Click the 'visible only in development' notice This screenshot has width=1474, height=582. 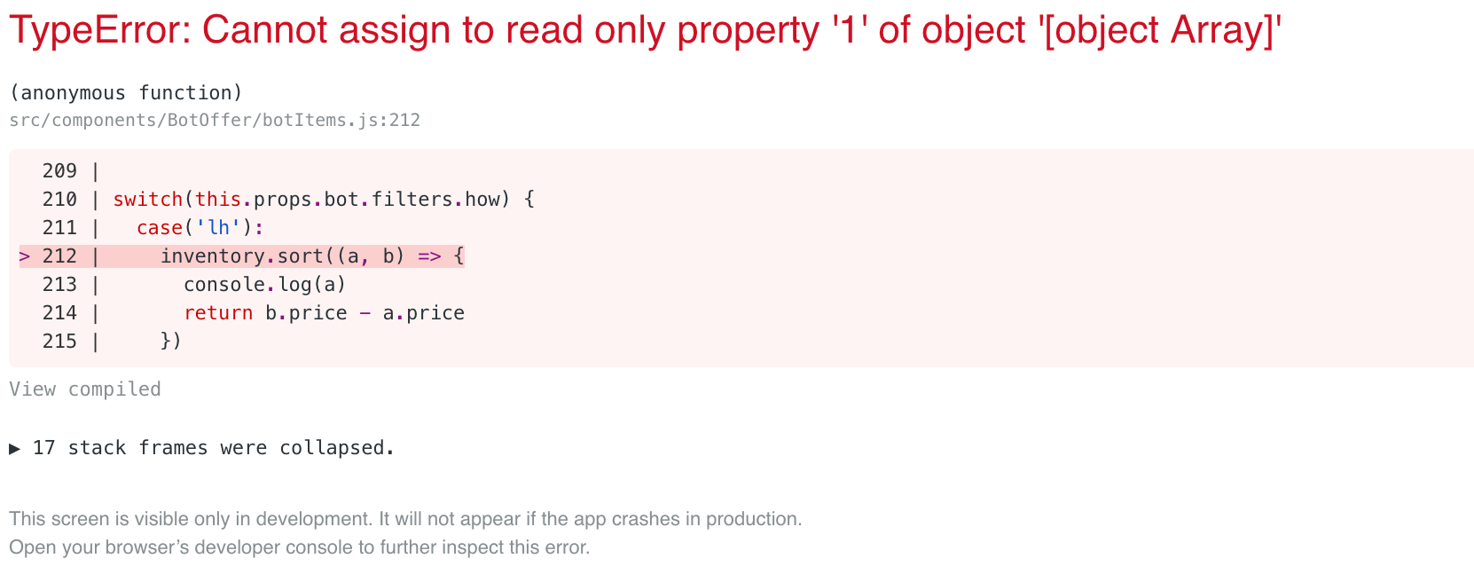[x=405, y=519]
